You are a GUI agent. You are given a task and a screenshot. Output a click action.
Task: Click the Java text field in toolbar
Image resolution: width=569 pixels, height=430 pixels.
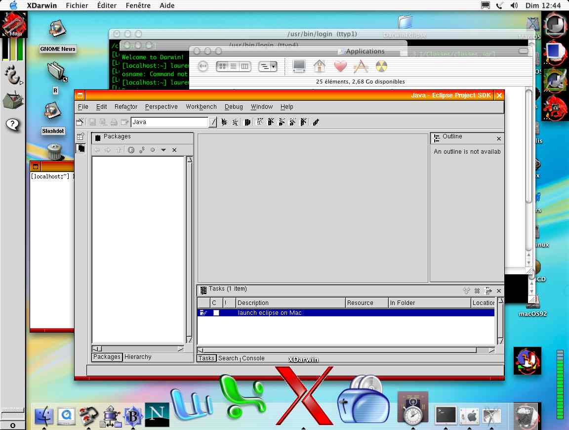click(169, 122)
